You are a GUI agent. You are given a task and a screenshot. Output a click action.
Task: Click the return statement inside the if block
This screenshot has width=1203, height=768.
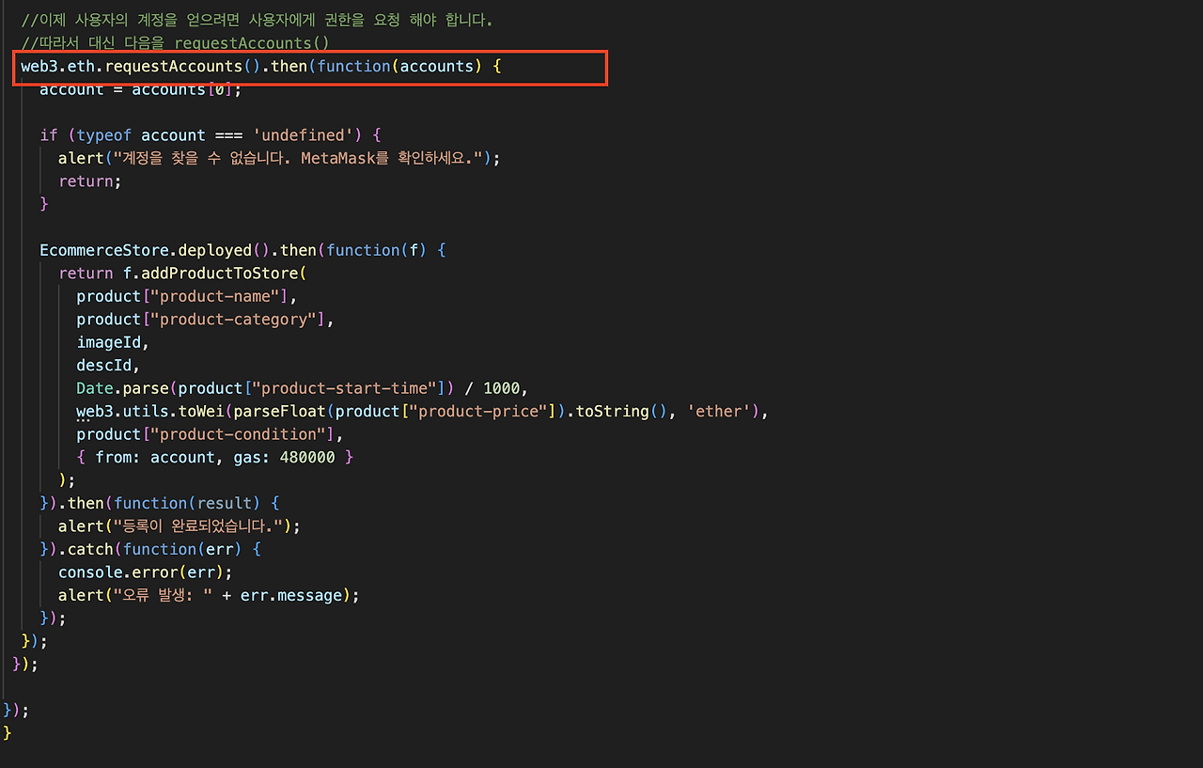[x=85, y=180]
